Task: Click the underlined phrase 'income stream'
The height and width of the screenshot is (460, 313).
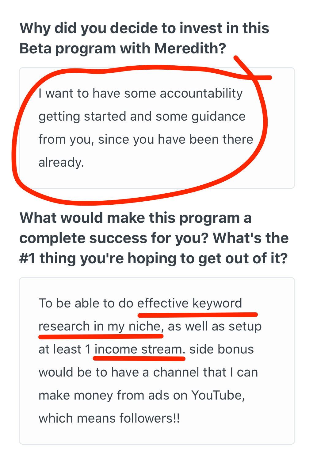Action: (139, 349)
